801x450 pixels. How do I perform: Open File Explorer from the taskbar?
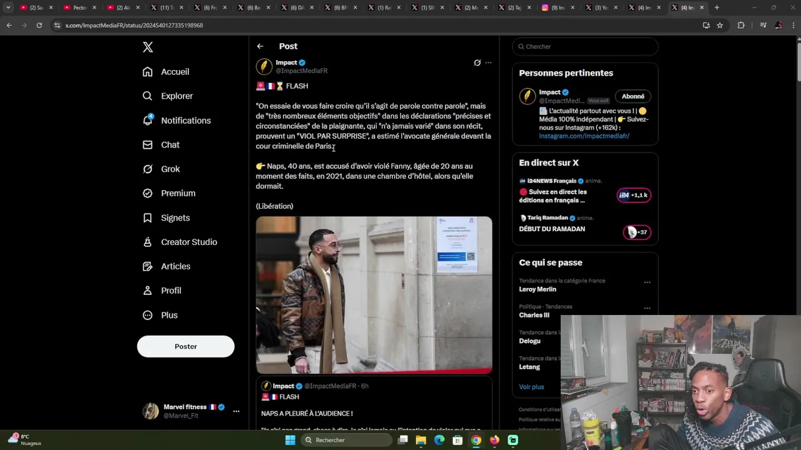tap(421, 440)
